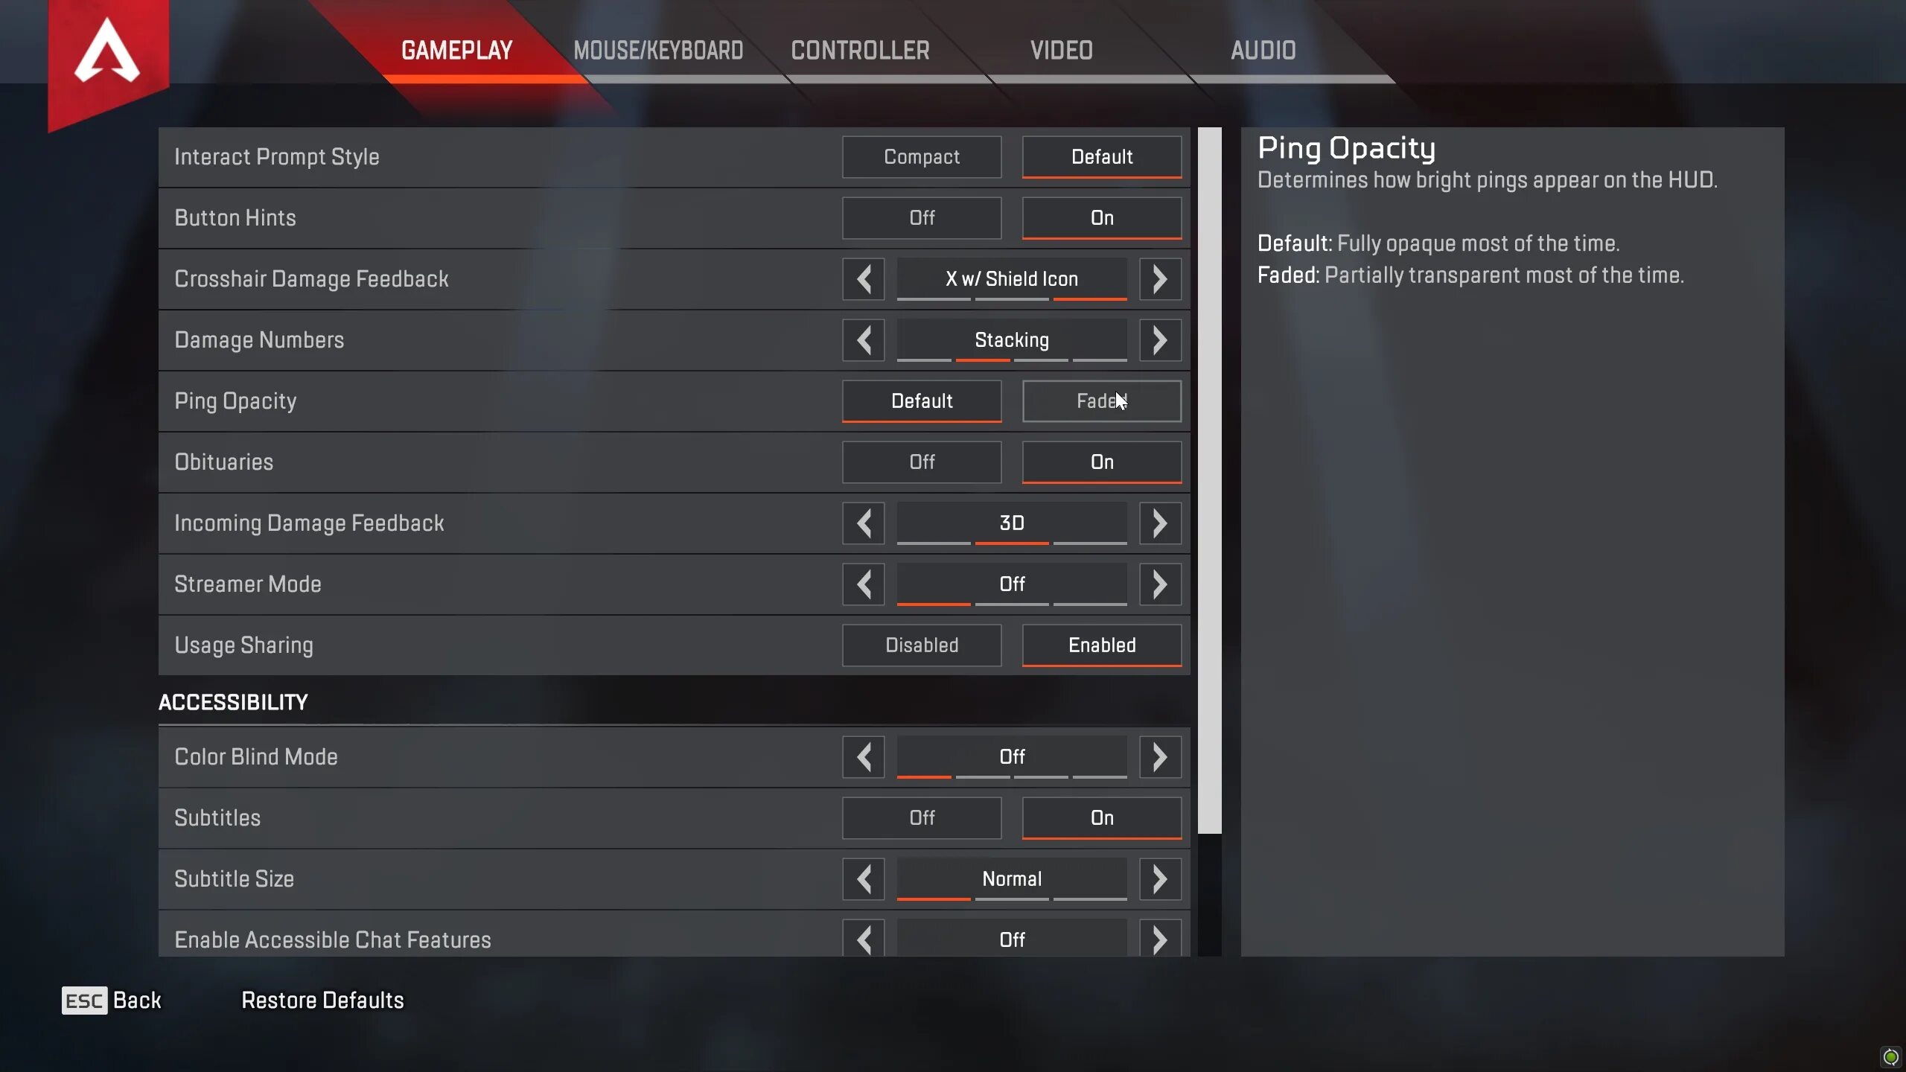Toggle Obituaries to Off
This screenshot has height=1072, width=1906.
click(x=922, y=461)
